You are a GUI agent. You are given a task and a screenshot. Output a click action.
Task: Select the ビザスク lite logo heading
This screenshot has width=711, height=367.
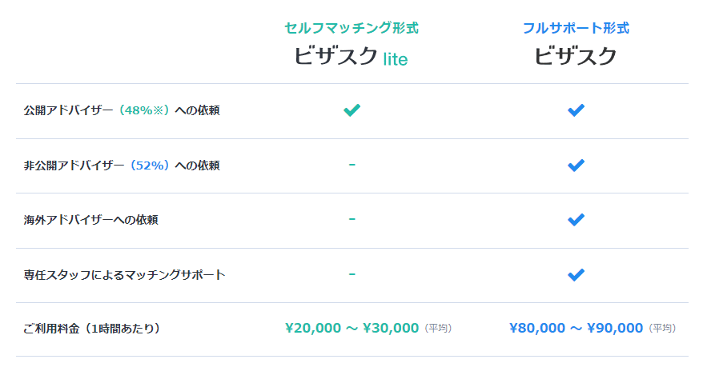[x=351, y=57]
